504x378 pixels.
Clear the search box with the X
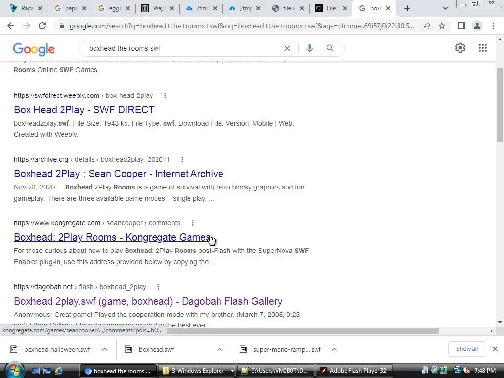(x=287, y=48)
